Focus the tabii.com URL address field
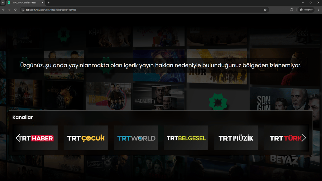Screen dimensions: 322x181 144,10
